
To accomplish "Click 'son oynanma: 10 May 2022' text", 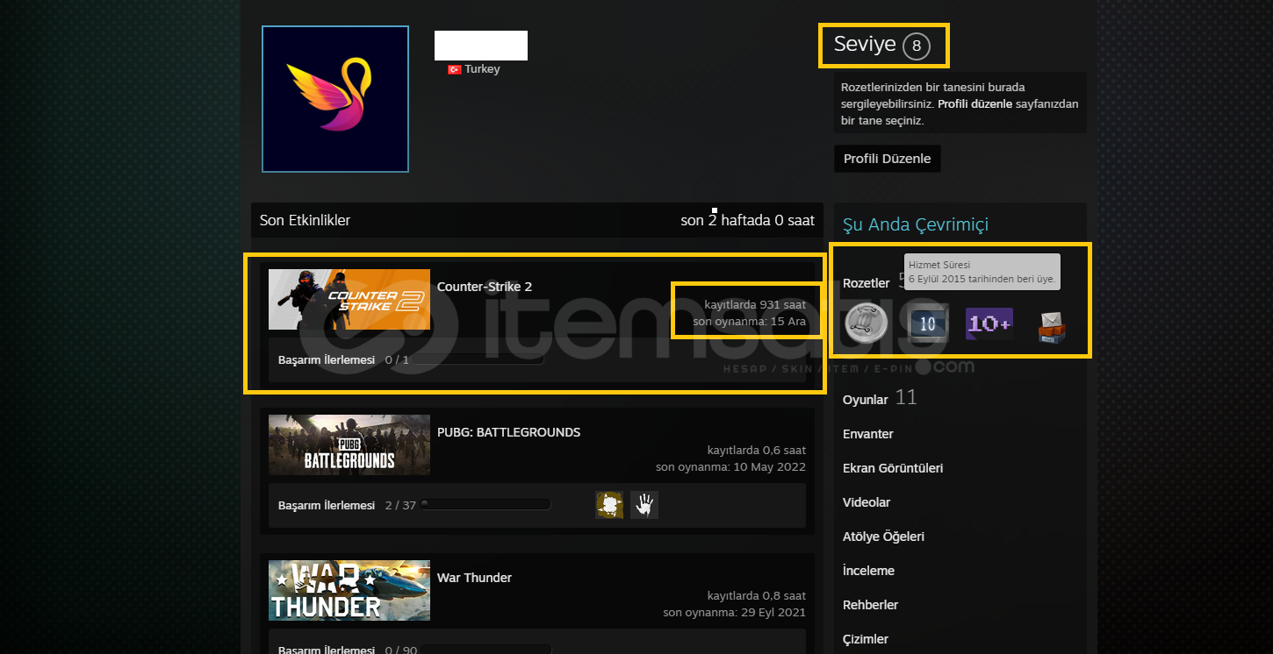I will (730, 467).
